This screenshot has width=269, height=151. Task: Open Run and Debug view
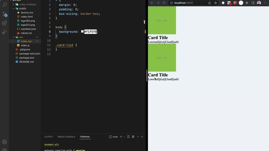pos(5,32)
